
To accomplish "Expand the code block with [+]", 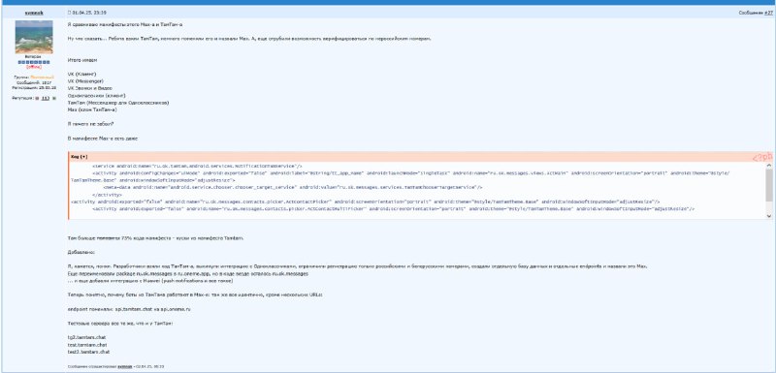I will (x=84, y=157).
